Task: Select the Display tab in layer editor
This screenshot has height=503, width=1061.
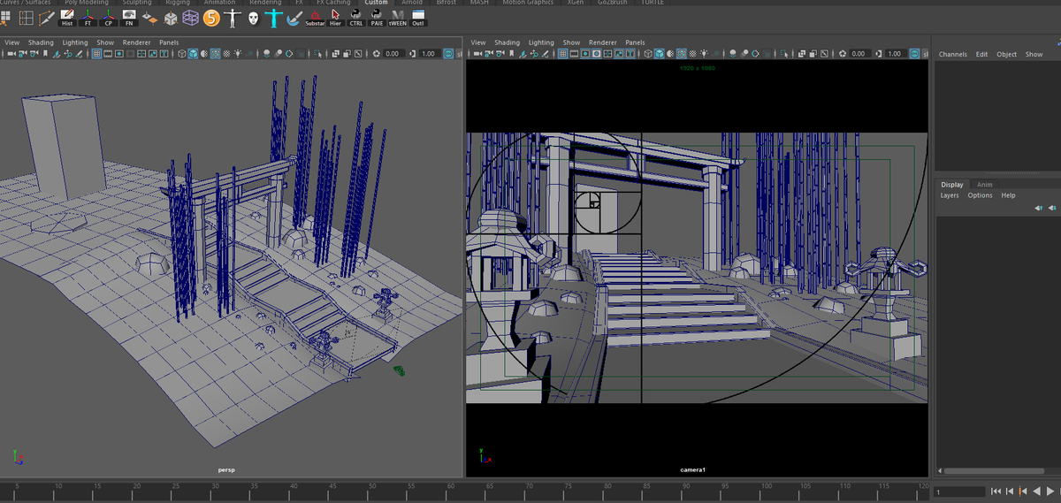Action: pyautogui.click(x=952, y=185)
